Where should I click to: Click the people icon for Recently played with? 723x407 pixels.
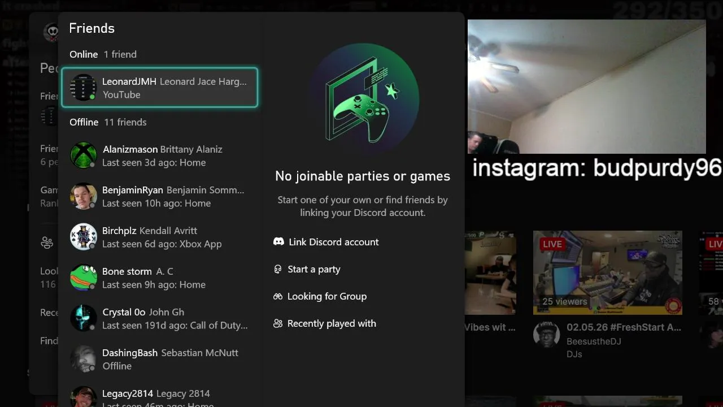(277, 323)
